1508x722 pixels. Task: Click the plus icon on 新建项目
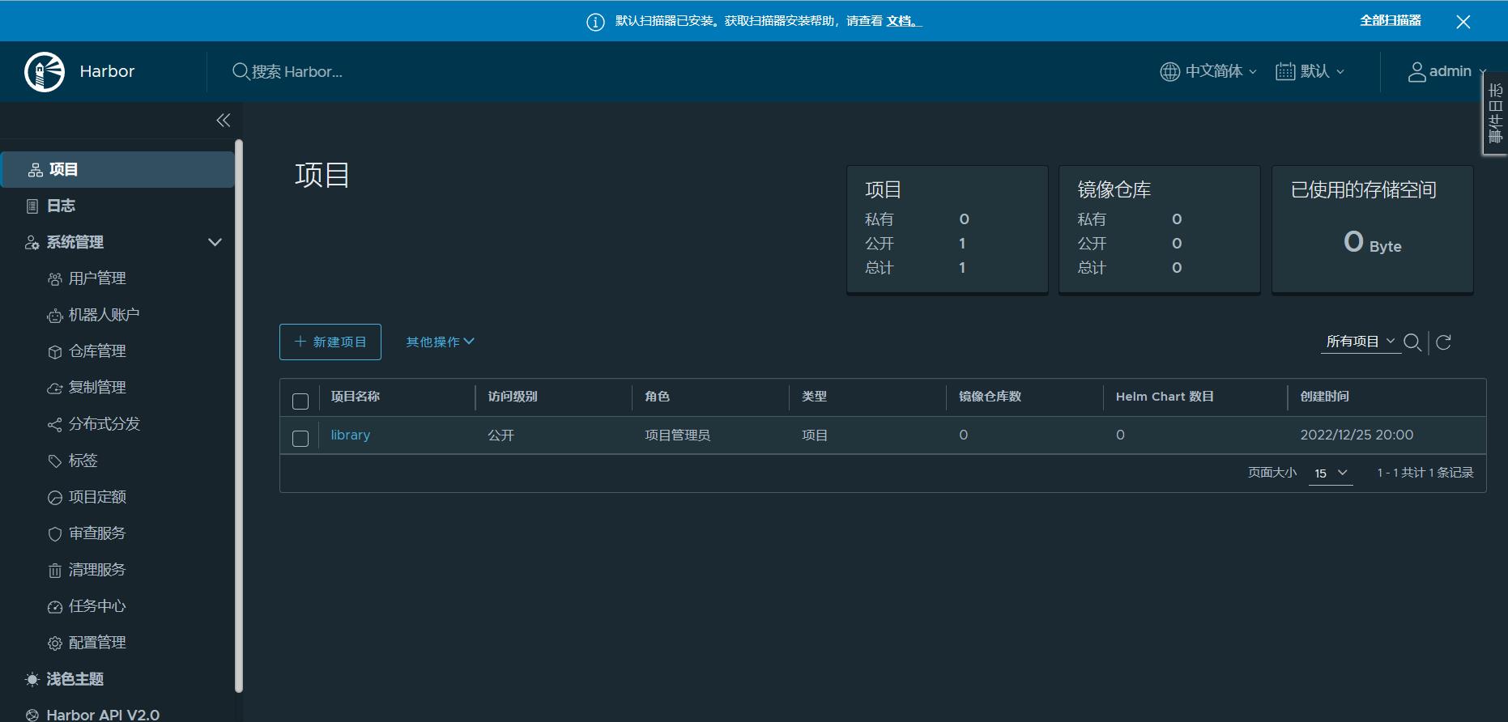click(x=300, y=342)
